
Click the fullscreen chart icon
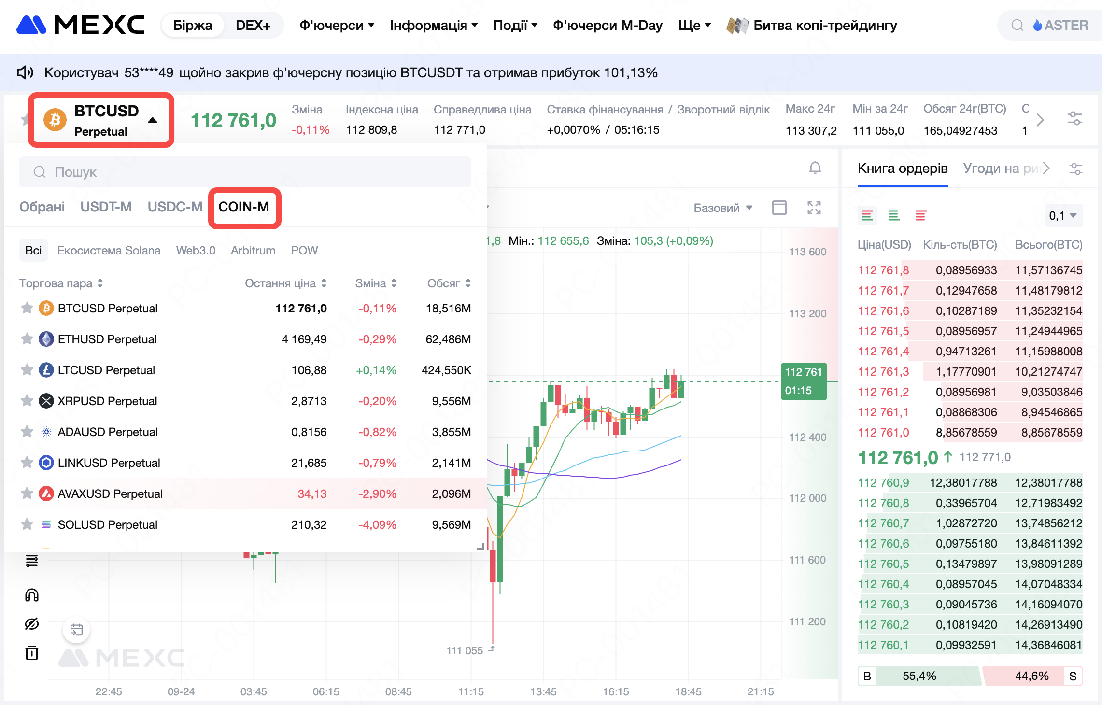tap(814, 208)
